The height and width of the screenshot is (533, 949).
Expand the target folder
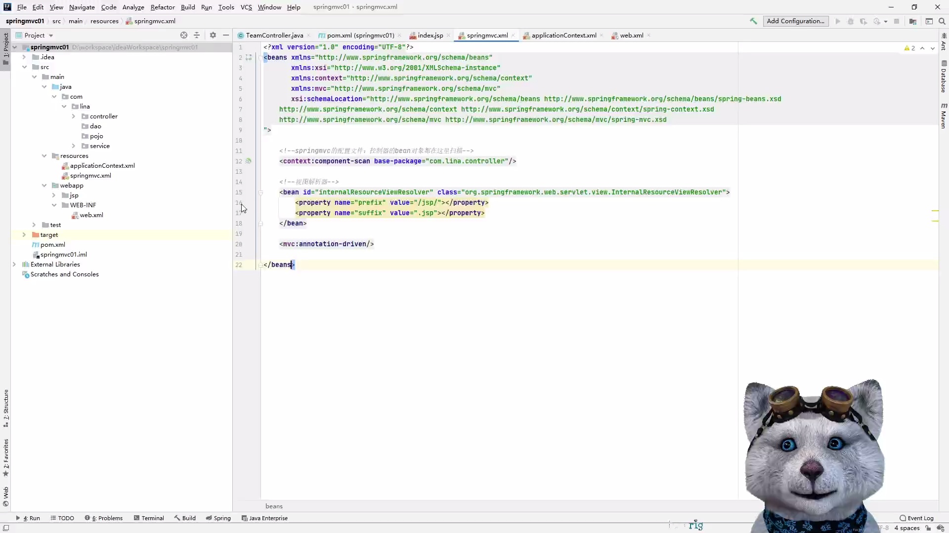pyautogui.click(x=24, y=235)
